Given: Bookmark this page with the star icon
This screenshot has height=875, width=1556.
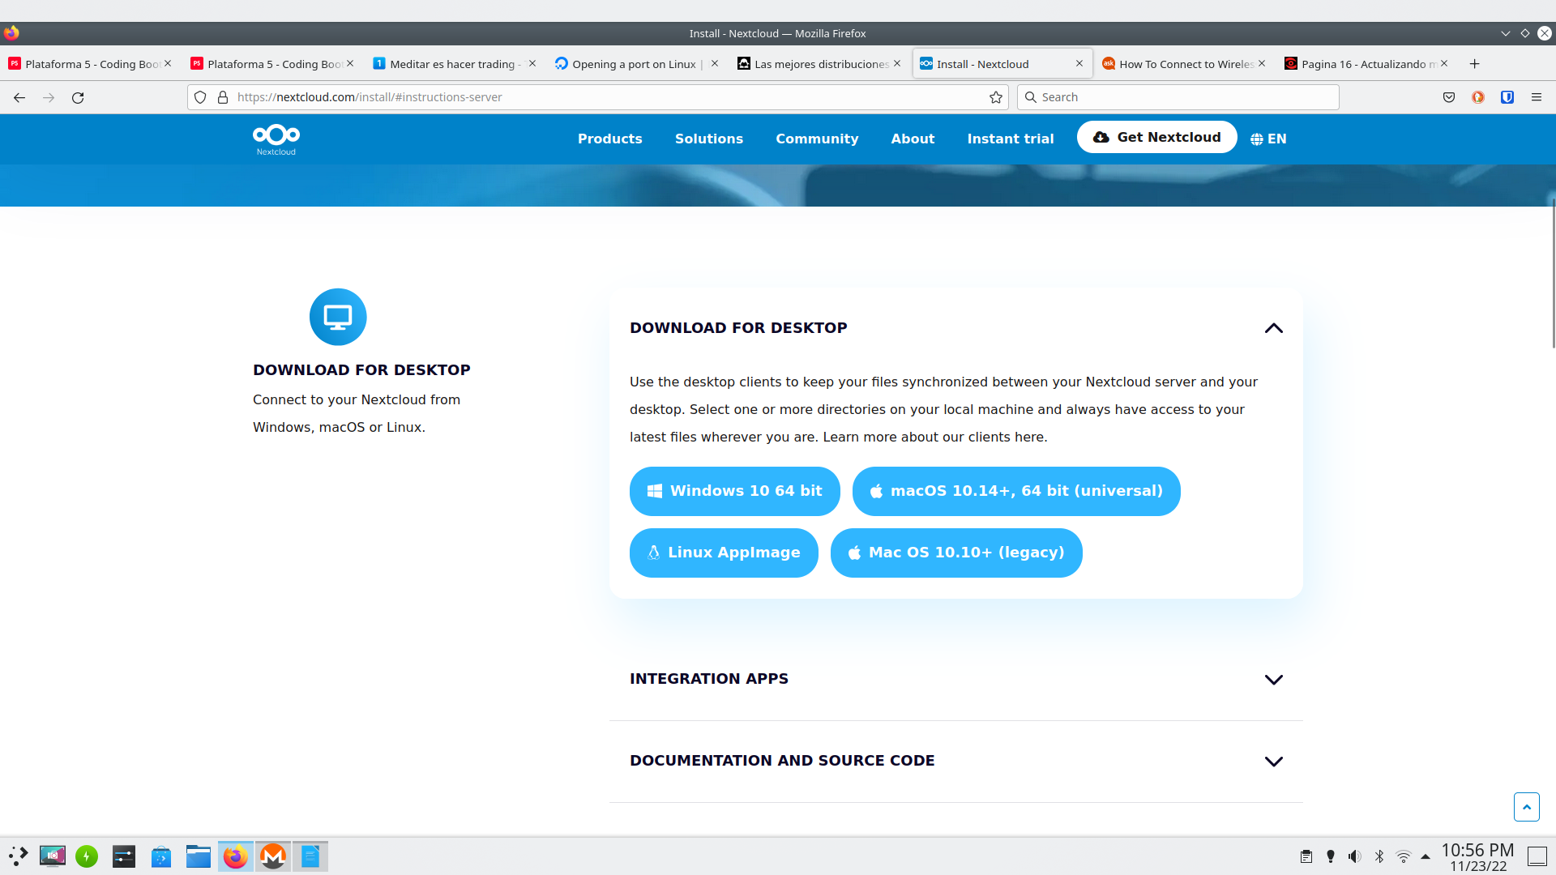Looking at the screenshot, I should tap(996, 97).
